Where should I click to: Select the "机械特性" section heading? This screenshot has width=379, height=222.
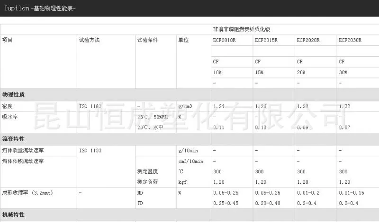[x=13, y=215]
